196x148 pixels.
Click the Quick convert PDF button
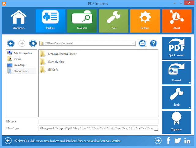point(176,48)
